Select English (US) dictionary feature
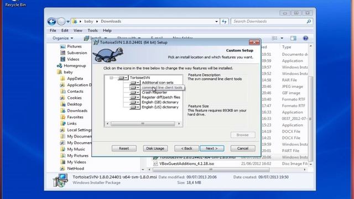The image size is (354, 199). [160, 107]
